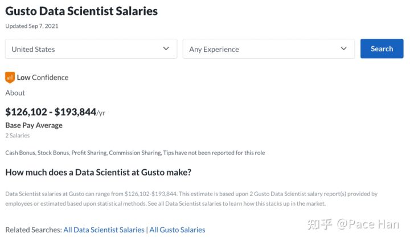Click the Base Pay Average label
This screenshot has height=241, width=410.
(34, 125)
